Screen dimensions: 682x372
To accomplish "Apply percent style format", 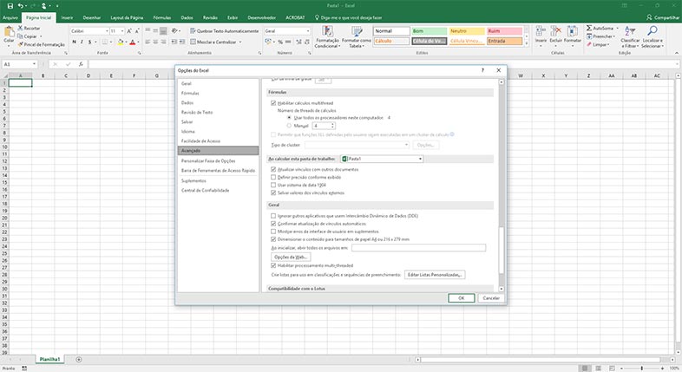I will coord(280,42).
